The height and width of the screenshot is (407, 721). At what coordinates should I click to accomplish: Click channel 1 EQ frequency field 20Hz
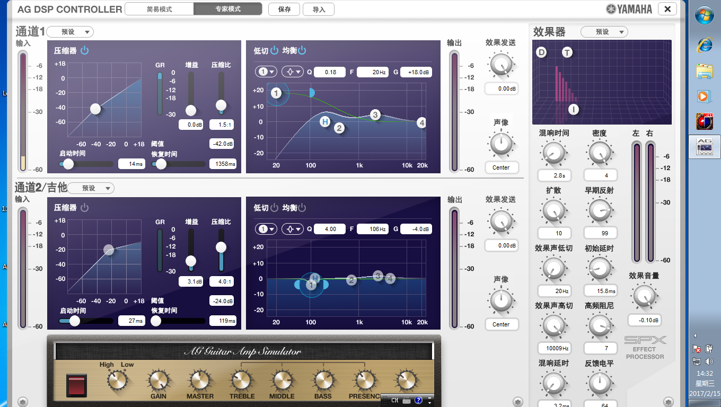tap(373, 72)
